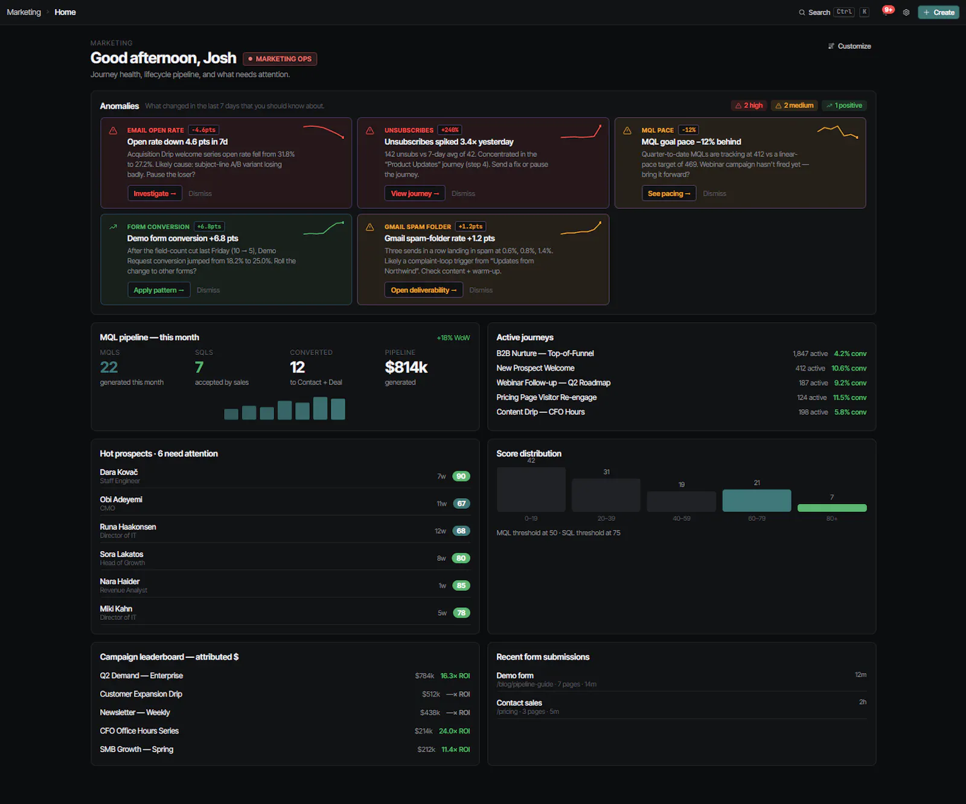Click the Customize sliders icon
966x804 pixels.
pyautogui.click(x=831, y=46)
